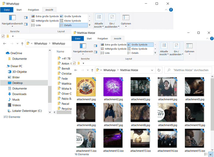Open Downloads in the navigation pane
The height and width of the screenshot is (157, 214).
click(x=17, y=94)
